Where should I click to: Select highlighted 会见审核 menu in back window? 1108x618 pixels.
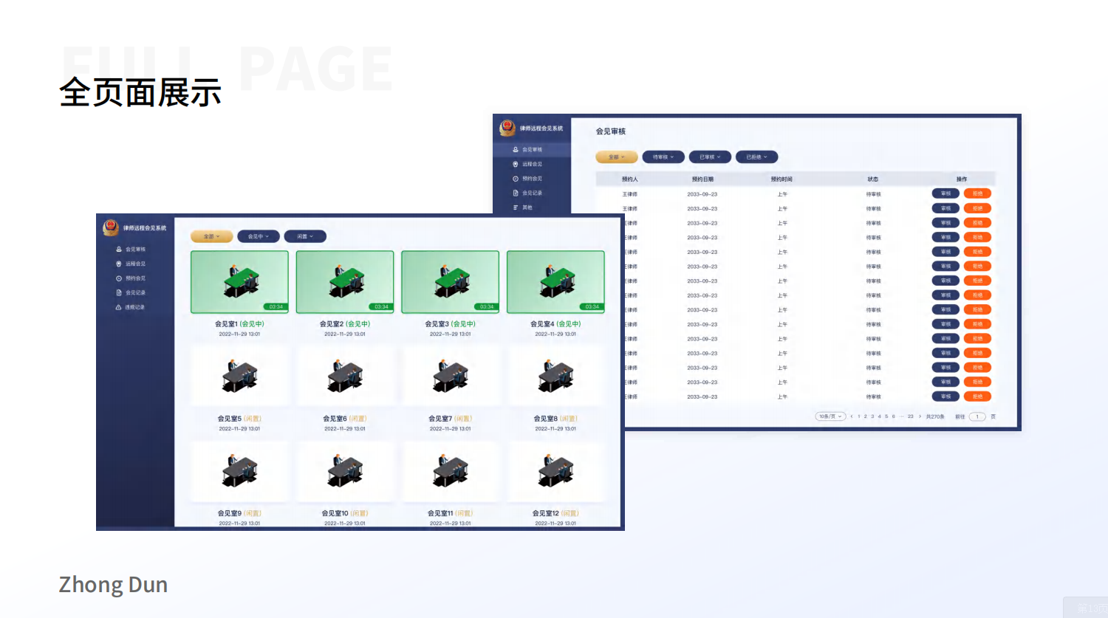532,150
